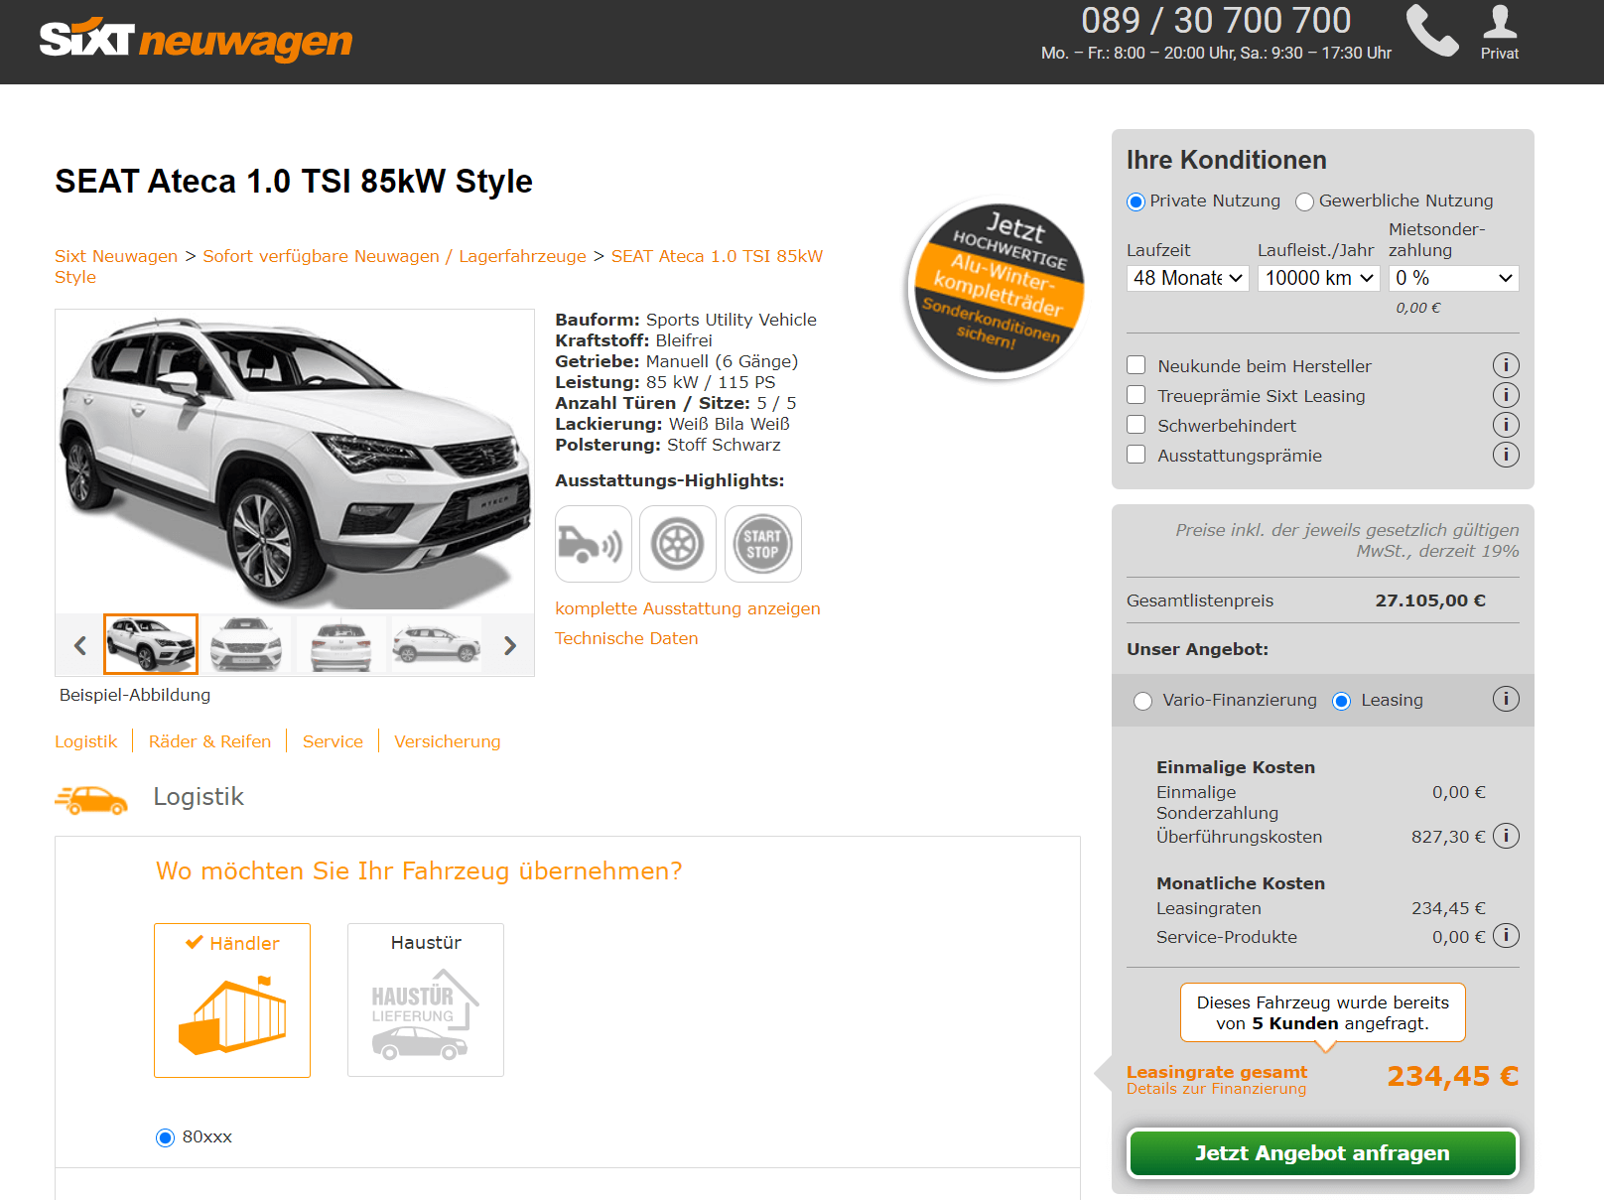The image size is (1604, 1200).
Task: Click the 234,45 € total leasing rate
Action: click(1453, 1076)
